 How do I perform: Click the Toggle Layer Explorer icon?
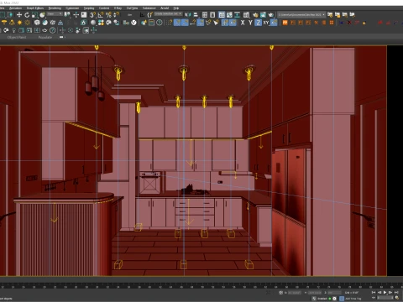pos(212,15)
